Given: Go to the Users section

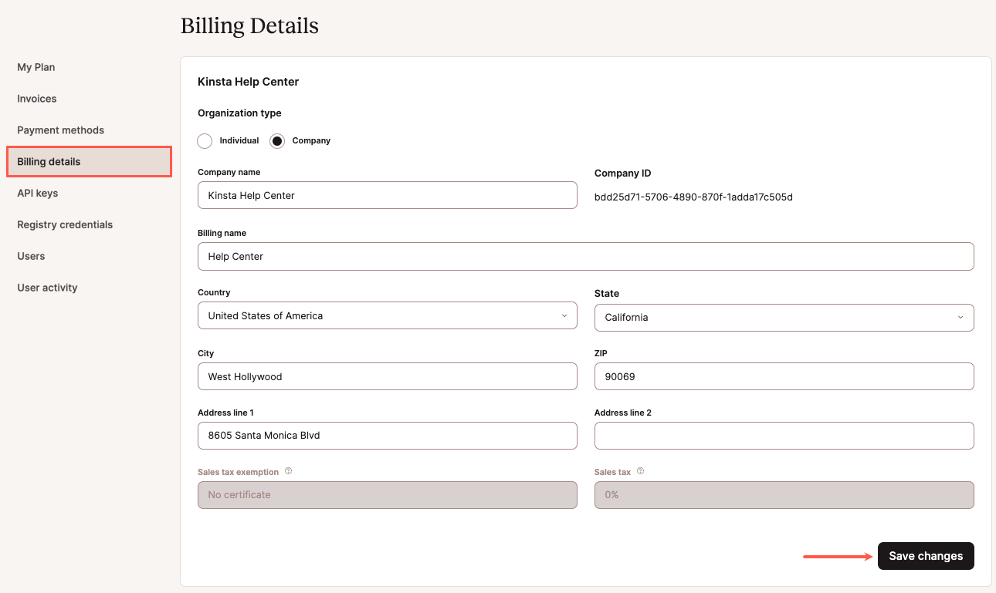Looking at the screenshot, I should pos(31,256).
